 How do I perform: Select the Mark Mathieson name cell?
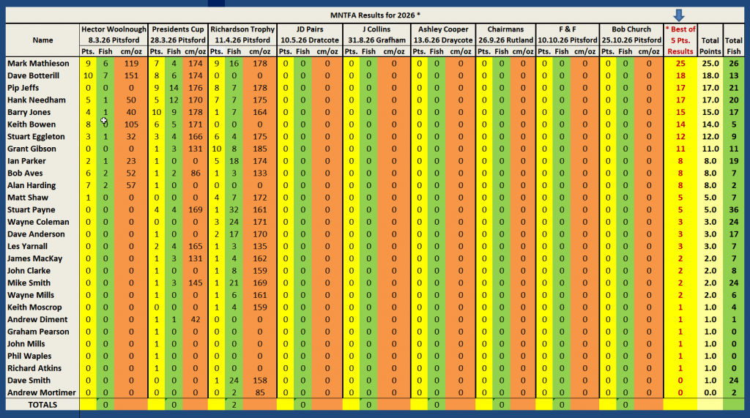pyautogui.click(x=39, y=64)
